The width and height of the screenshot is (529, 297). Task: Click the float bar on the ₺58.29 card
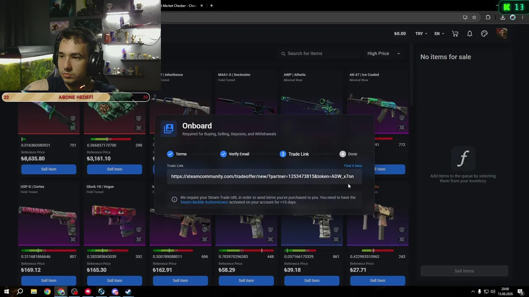(x=246, y=250)
